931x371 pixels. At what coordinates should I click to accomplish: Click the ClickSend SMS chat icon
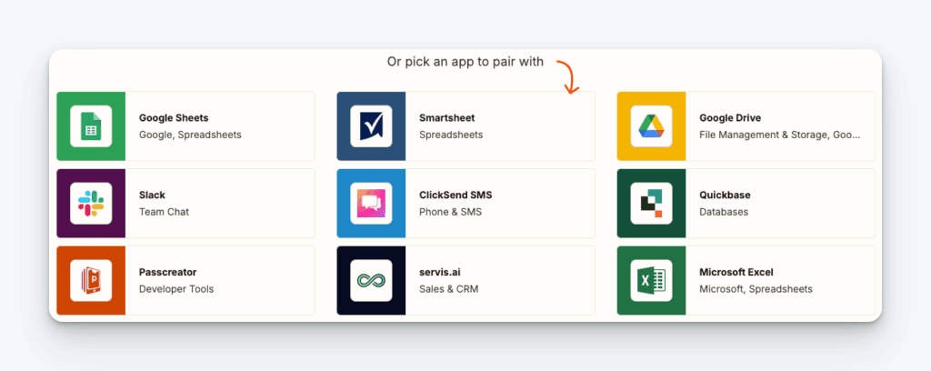tap(371, 203)
